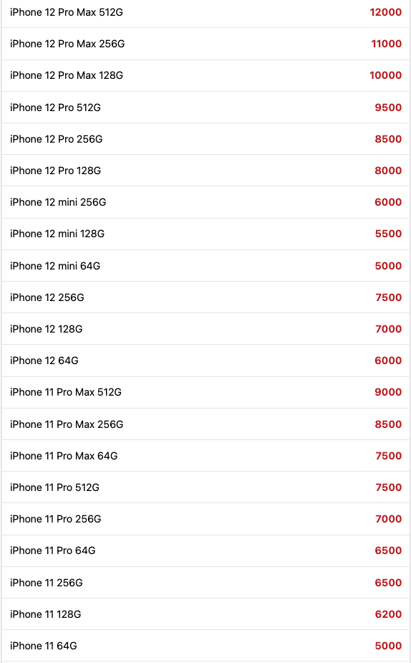
Task: Click the 6200 price of iPhone 11 128G
Action: coord(388,614)
